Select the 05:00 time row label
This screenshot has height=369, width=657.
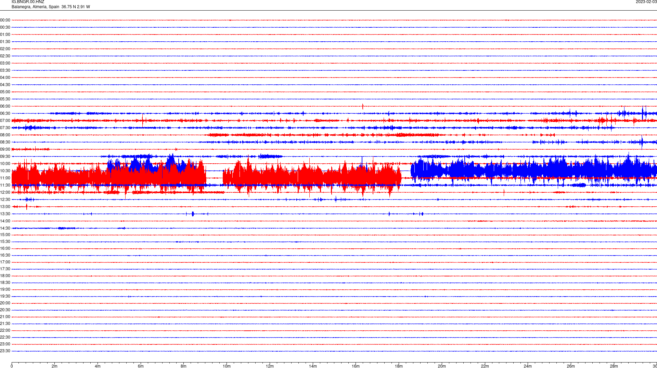pyautogui.click(x=5, y=92)
